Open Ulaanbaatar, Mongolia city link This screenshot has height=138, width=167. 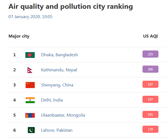pyautogui.click(x=63, y=115)
